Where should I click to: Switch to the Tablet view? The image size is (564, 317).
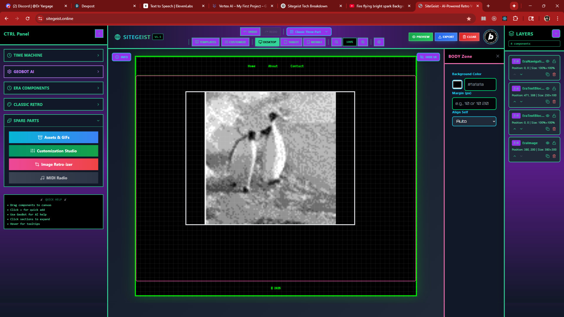(x=291, y=42)
